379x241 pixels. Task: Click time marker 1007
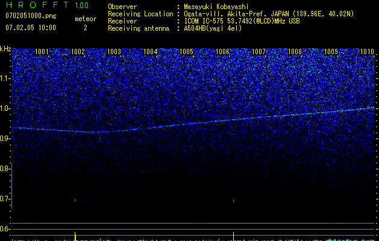tap(258, 52)
